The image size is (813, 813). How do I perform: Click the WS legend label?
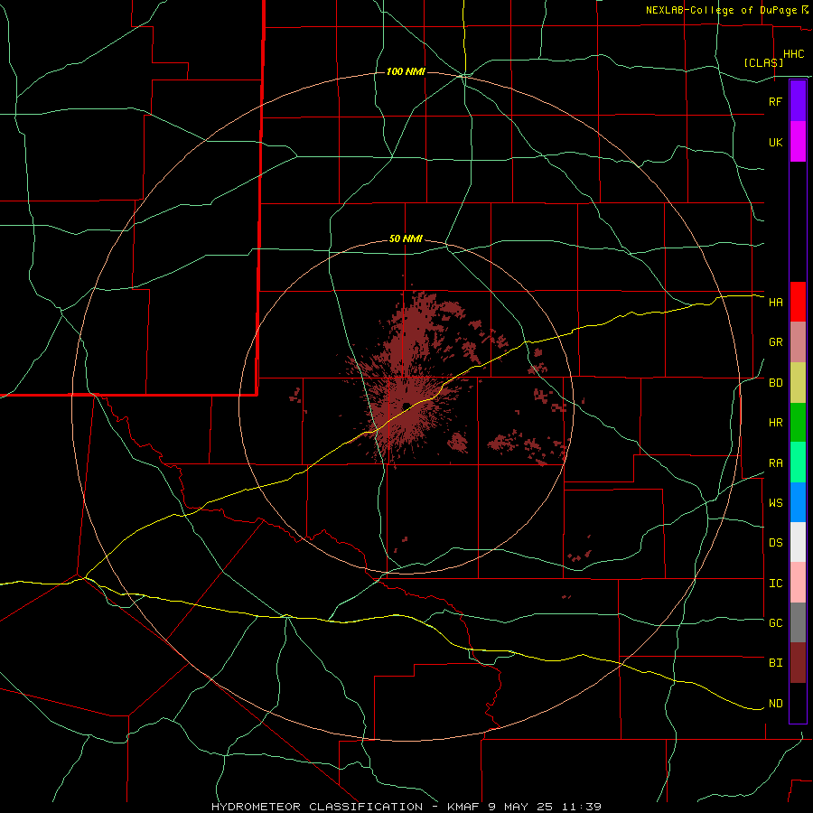pos(775,503)
